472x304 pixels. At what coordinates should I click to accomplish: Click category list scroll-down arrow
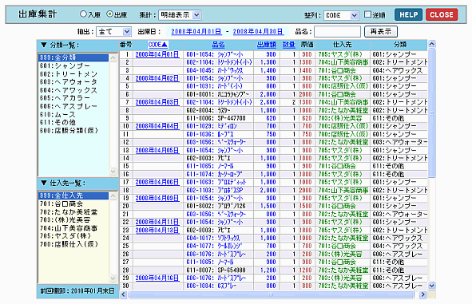(x=113, y=172)
